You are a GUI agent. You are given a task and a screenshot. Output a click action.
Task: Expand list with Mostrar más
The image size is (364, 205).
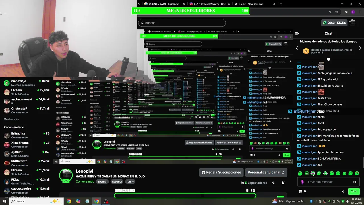[x=11, y=119]
